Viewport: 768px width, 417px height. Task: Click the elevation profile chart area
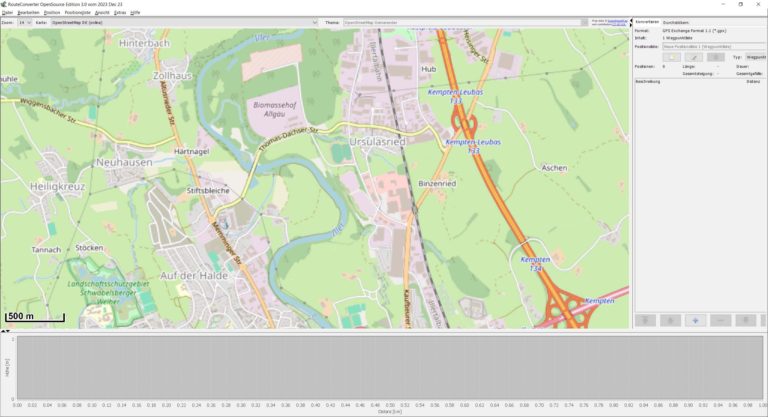[390, 368]
